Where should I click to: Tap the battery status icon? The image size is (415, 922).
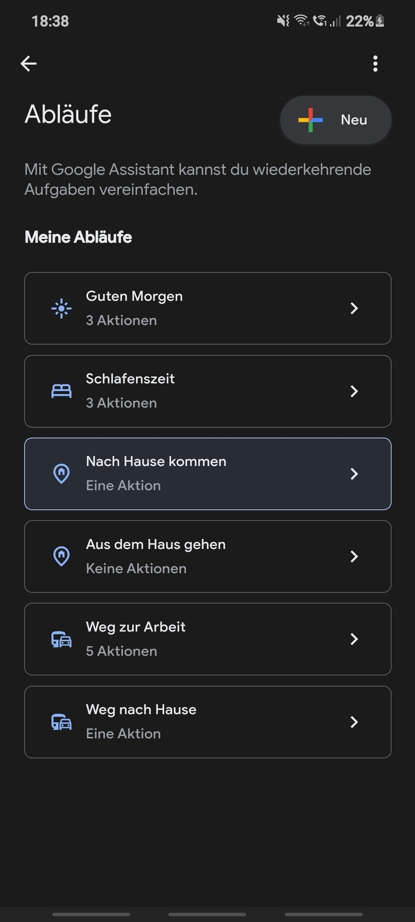click(380, 21)
